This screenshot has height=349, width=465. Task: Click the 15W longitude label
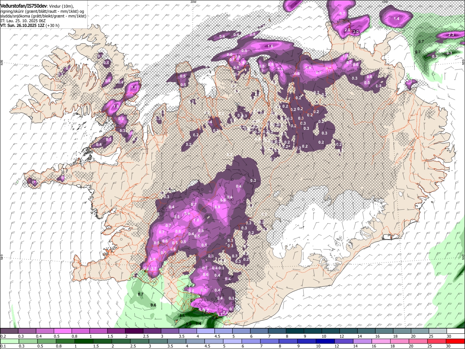click(x=385, y=2)
